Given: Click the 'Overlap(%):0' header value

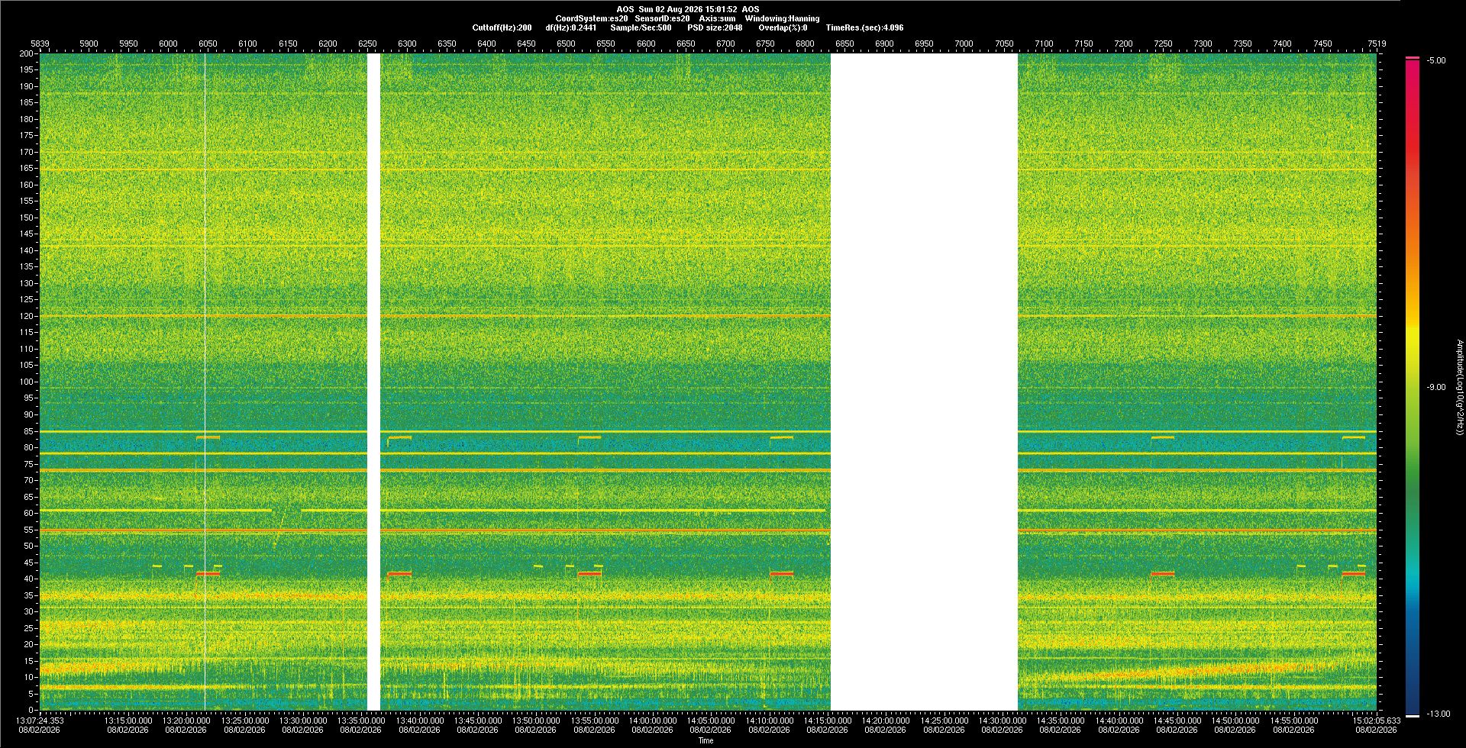Looking at the screenshot, I should click(x=783, y=27).
